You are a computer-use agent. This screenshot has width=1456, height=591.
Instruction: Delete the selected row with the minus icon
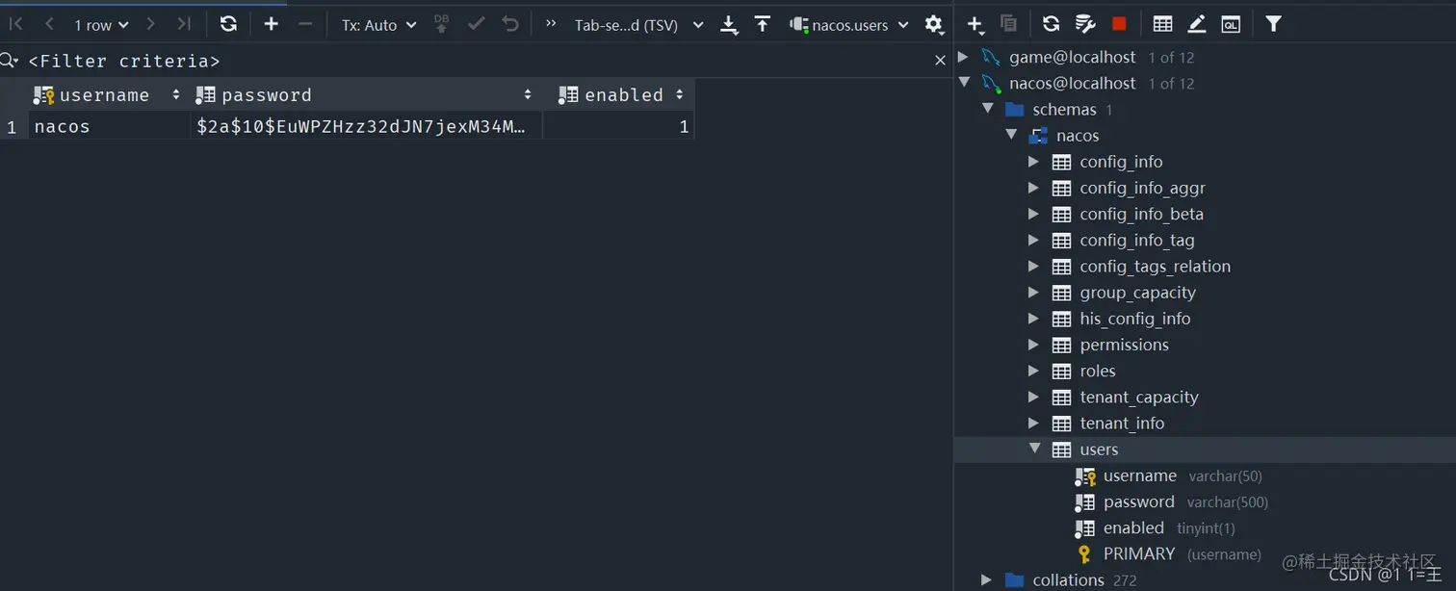coord(305,24)
